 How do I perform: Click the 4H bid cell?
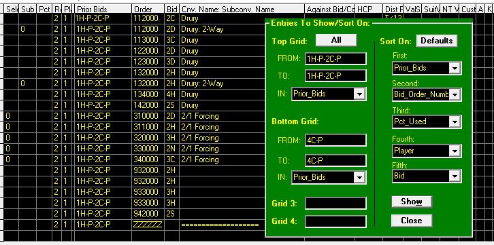pyautogui.click(x=172, y=94)
